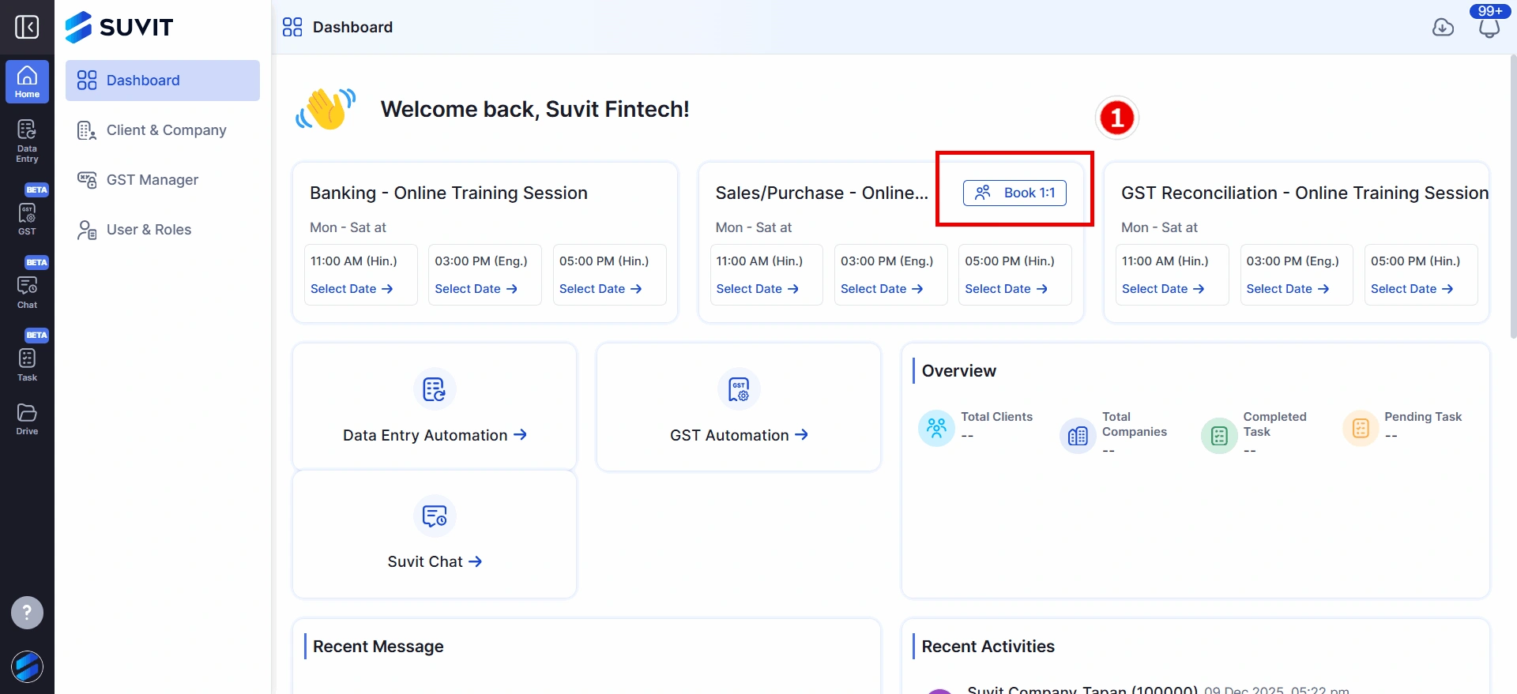Click the page vertical scrollbar
Image resolution: width=1517 pixels, height=694 pixels.
(x=1512, y=197)
